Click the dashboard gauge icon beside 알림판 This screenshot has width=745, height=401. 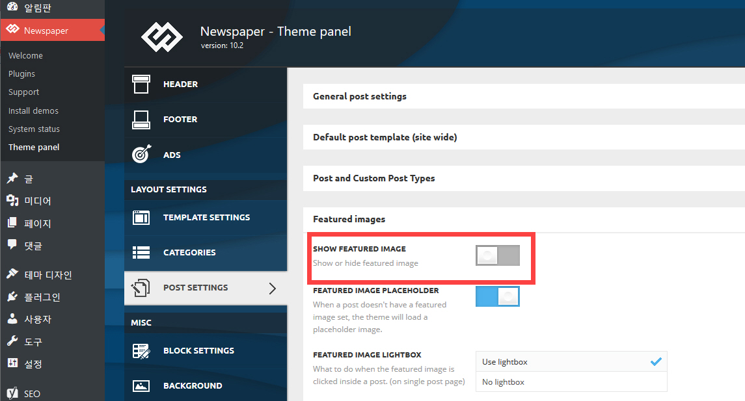click(12, 6)
